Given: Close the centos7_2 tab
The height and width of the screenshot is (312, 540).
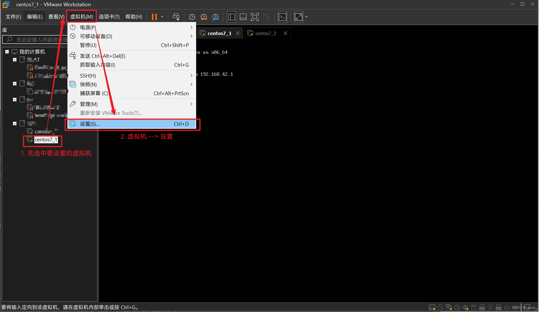Looking at the screenshot, I should pyautogui.click(x=285, y=33).
